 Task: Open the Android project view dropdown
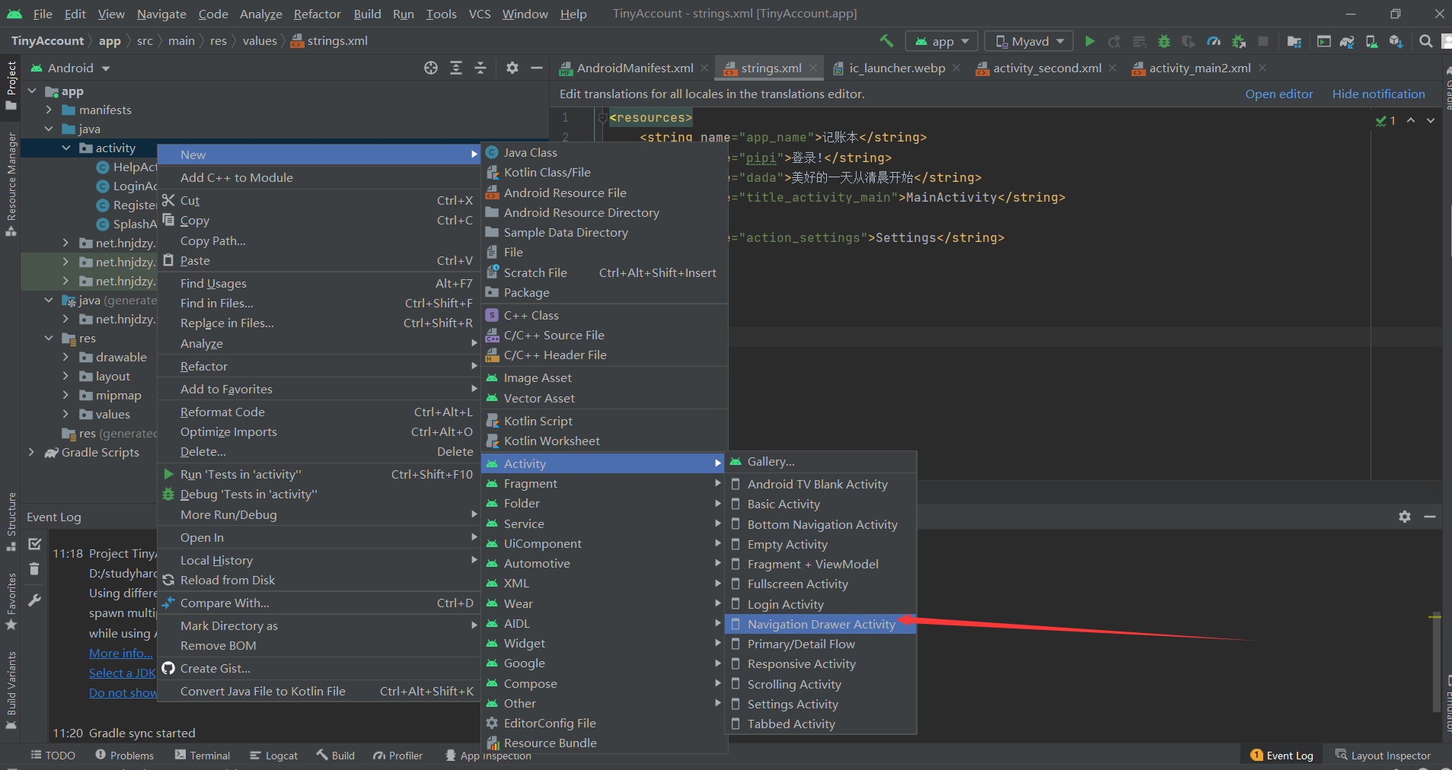(x=70, y=68)
